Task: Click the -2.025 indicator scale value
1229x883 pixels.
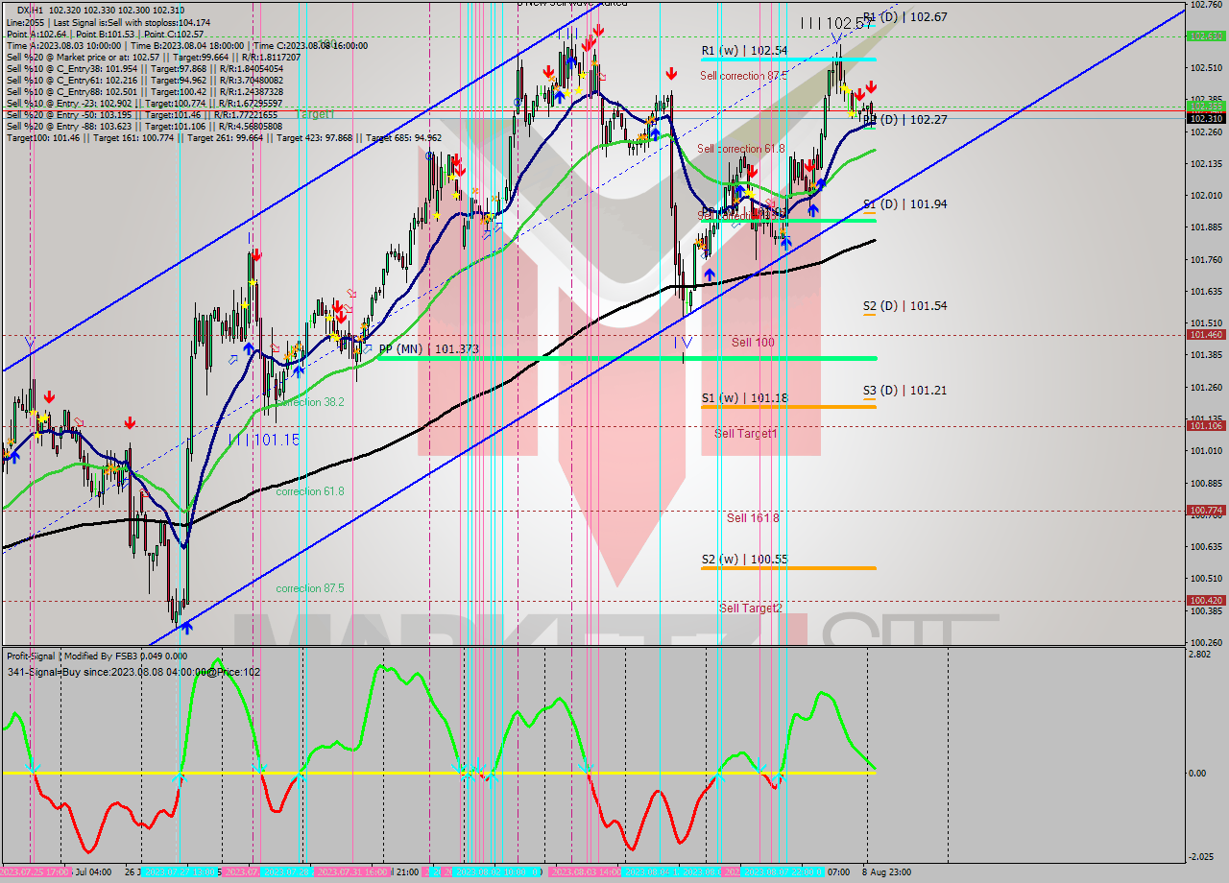Action: point(1202,858)
